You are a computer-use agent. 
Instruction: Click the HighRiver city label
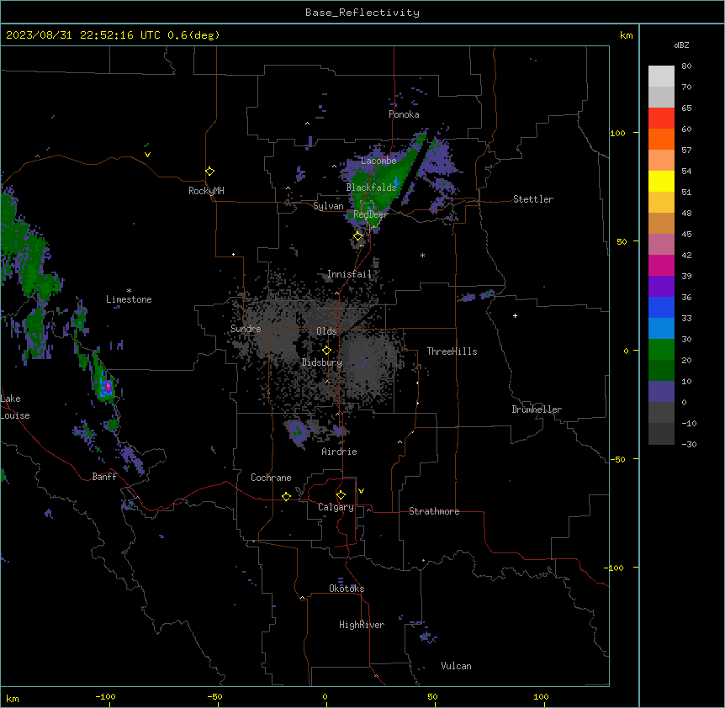pyautogui.click(x=362, y=625)
